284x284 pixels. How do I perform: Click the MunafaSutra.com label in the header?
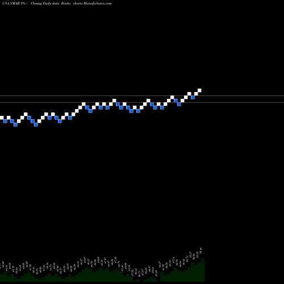point(97,3)
